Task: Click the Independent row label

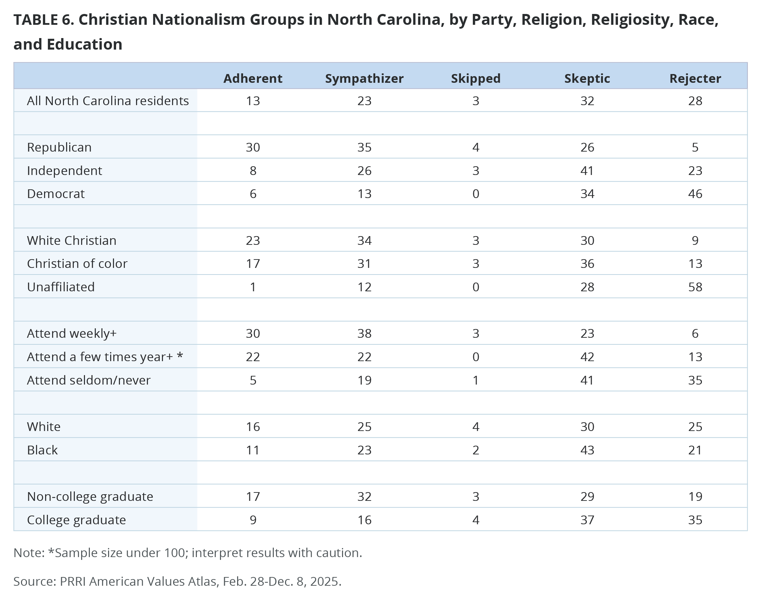Action: [65, 170]
